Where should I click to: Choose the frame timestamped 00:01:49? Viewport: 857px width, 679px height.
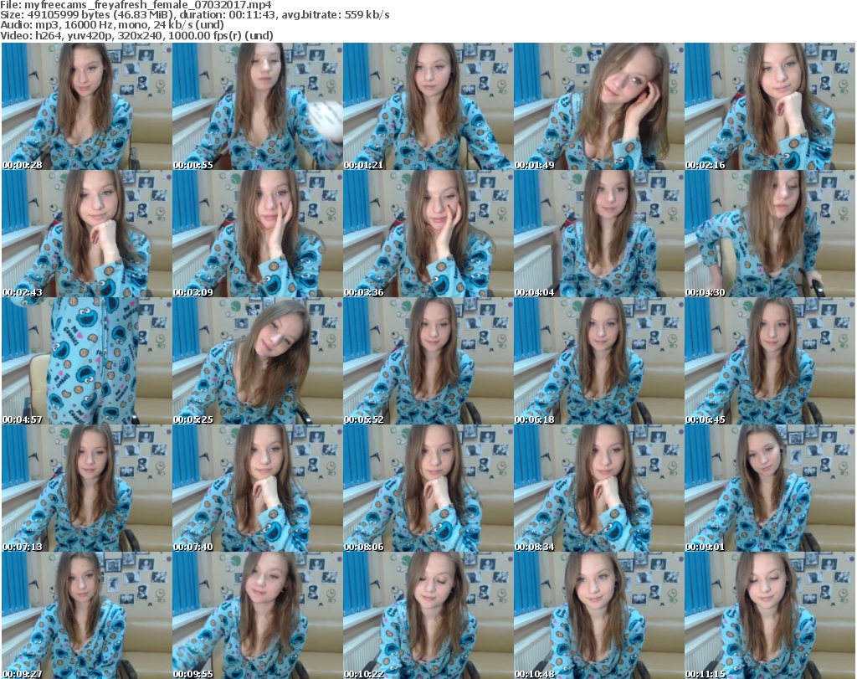(598, 106)
